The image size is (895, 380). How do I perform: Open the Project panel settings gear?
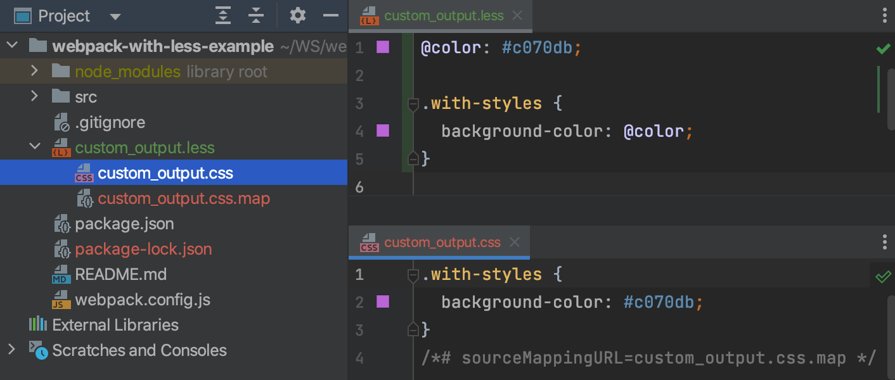point(297,15)
